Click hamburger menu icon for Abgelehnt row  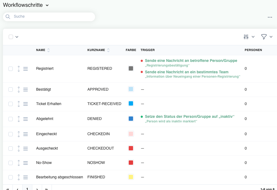pyautogui.click(x=26, y=119)
